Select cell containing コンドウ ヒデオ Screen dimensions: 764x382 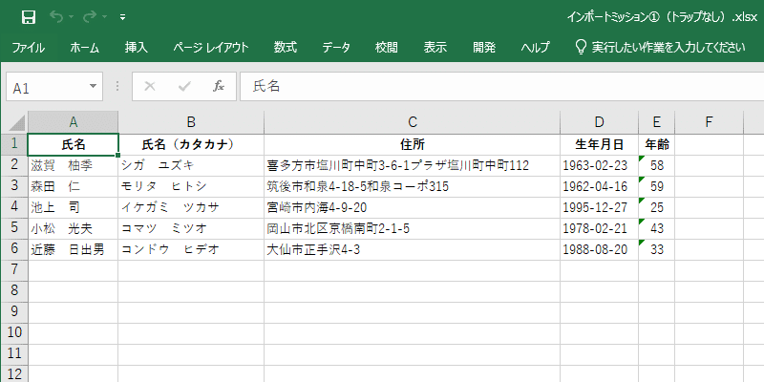click(x=191, y=249)
